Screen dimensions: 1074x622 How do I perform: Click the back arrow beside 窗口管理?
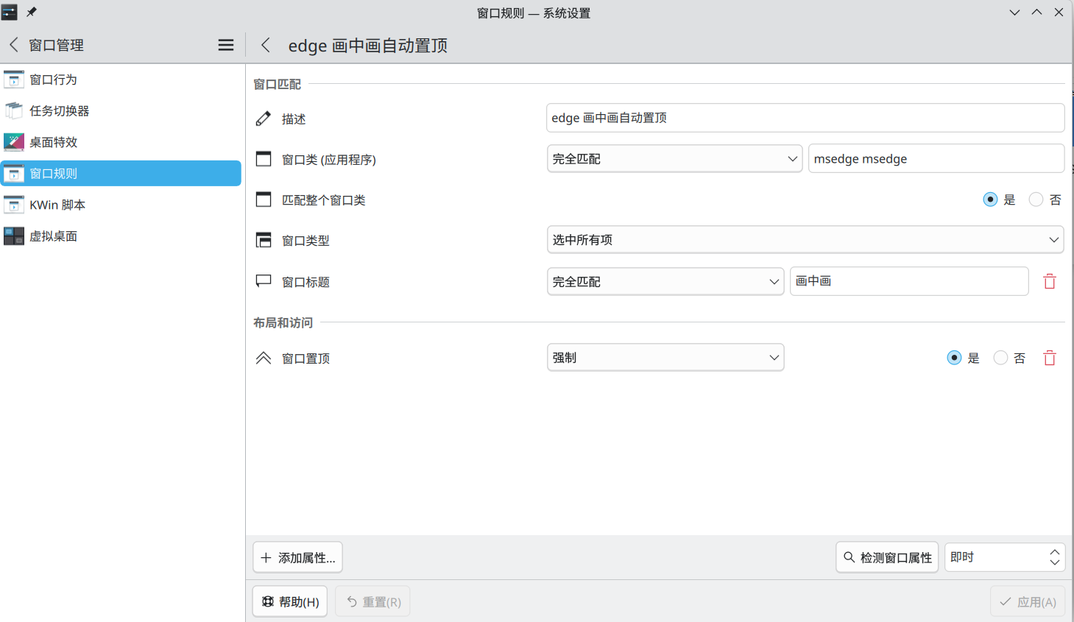[x=13, y=45]
